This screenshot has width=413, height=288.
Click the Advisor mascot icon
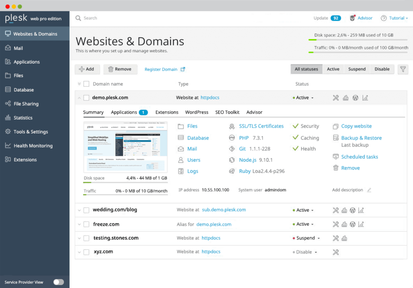[x=352, y=18]
